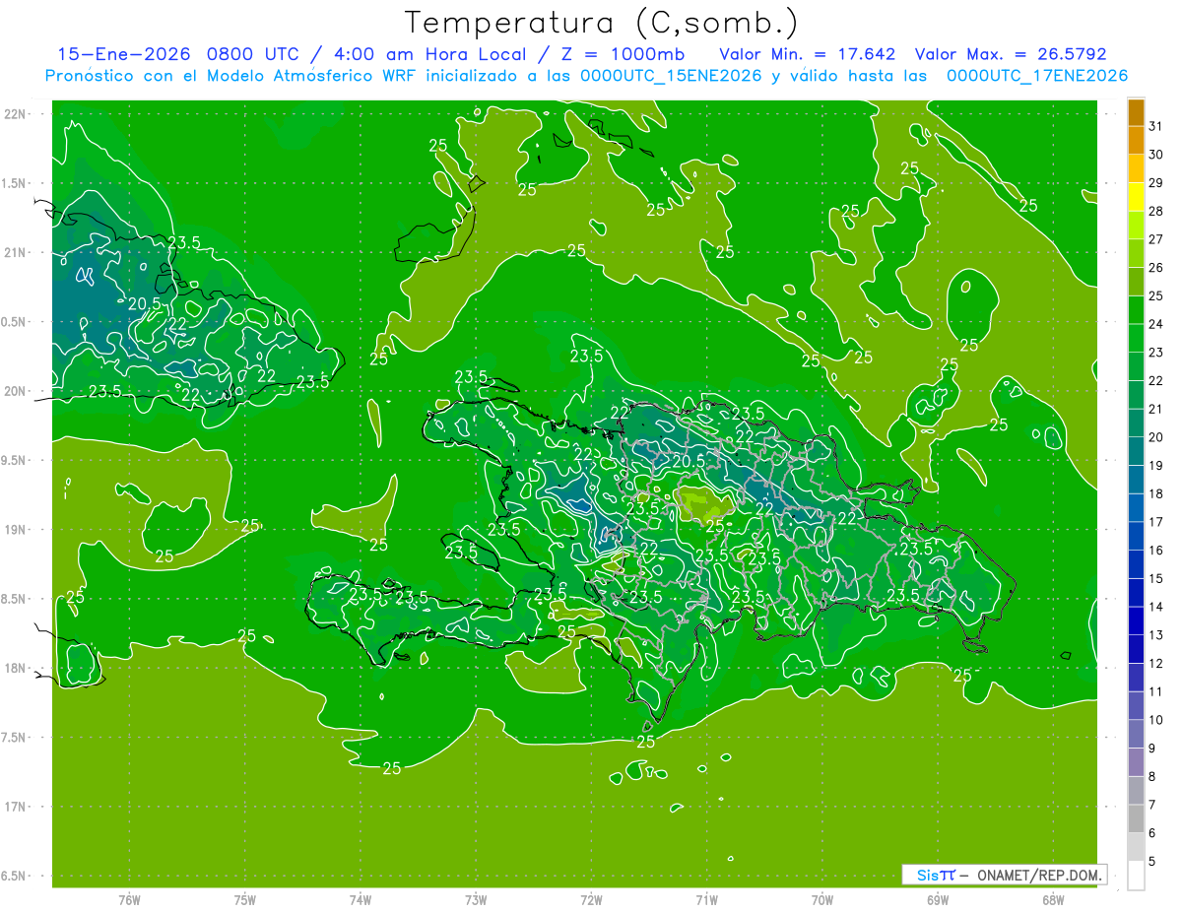Screen dimensions: 1182x913
Task: Click the '69W' longitude axis label
Action: tap(938, 900)
